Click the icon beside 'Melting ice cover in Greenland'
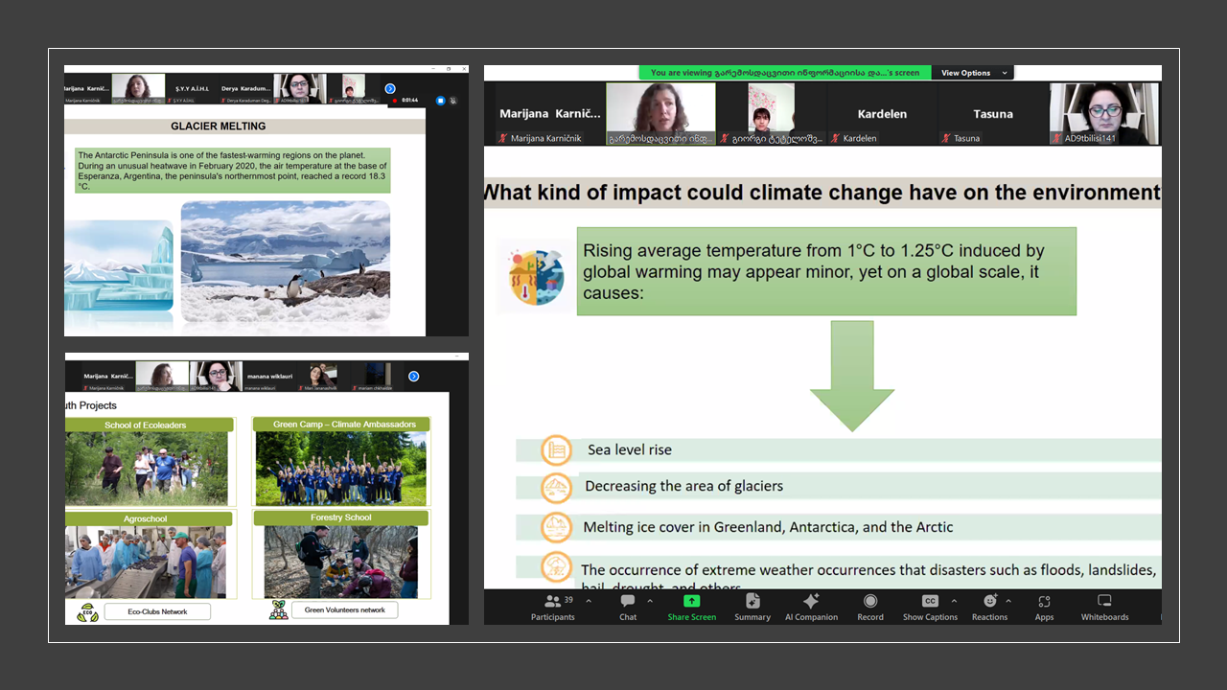The height and width of the screenshot is (690, 1227). pos(556,527)
